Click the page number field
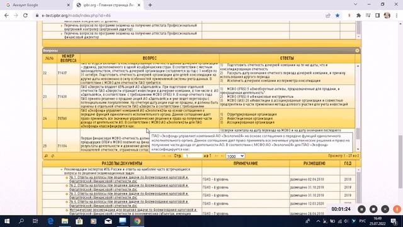Image resolution: width=403 pixels, height=227 pixels. coord(193,156)
